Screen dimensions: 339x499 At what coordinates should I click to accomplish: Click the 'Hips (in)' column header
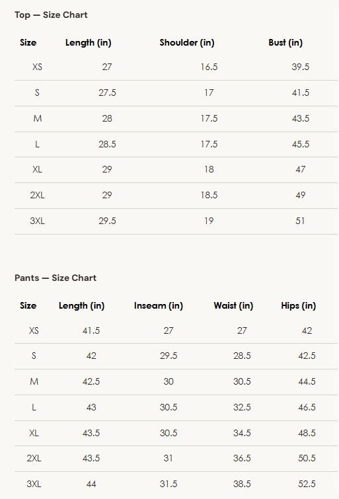[x=298, y=306]
